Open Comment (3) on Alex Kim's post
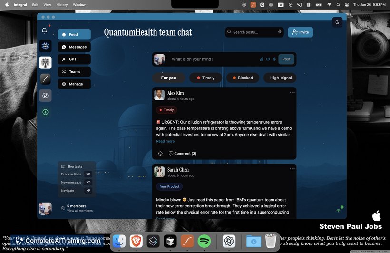The height and width of the screenshot is (253, 390). pos(183,154)
